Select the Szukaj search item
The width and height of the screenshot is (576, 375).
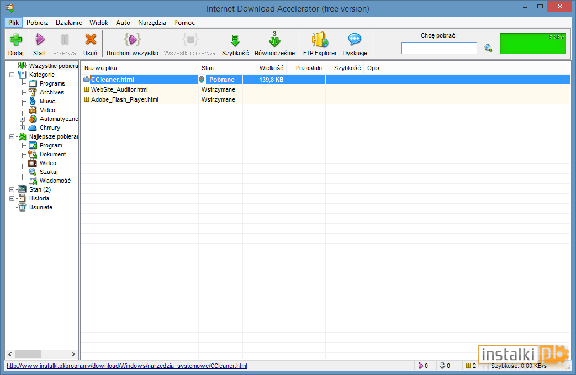point(49,172)
